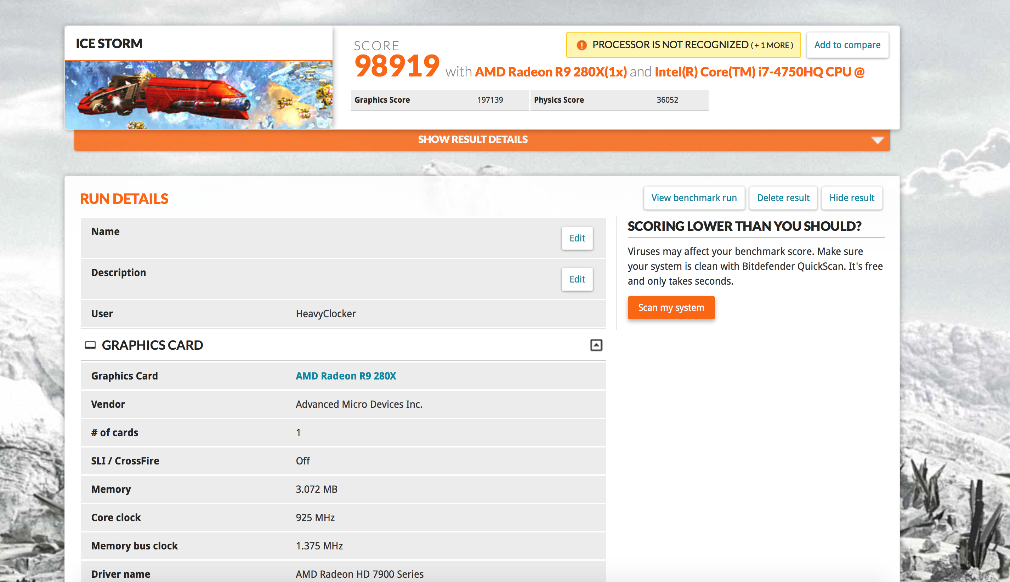Expand result details using the down arrow
Screen dimensions: 1010x582
[877, 140]
